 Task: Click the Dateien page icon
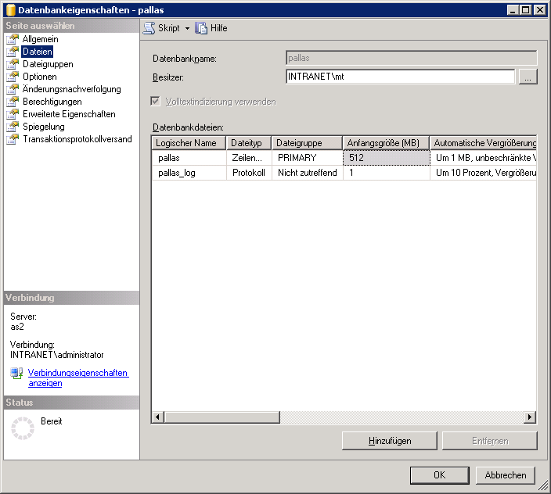(x=13, y=52)
